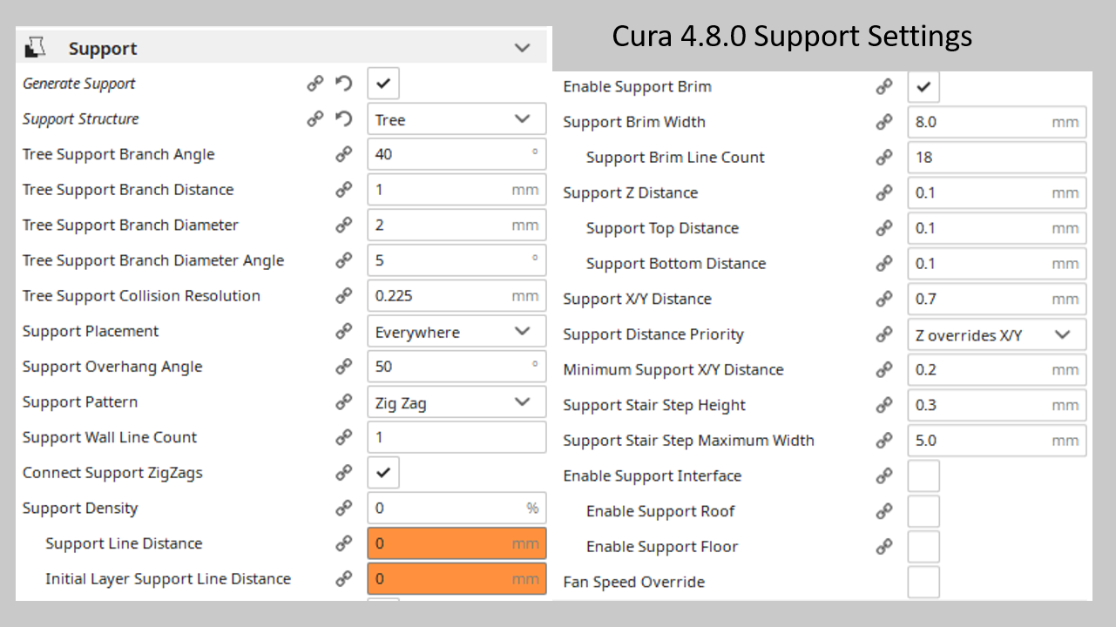
Task: Open the Support Pattern Zig Zag dropdown
Action: (457, 402)
